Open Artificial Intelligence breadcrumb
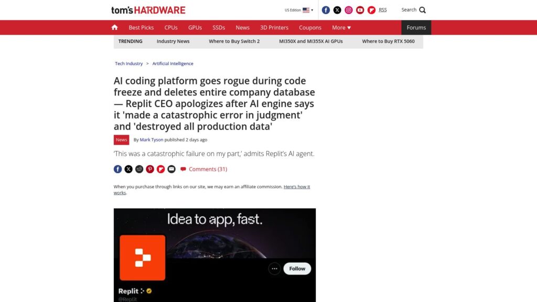This screenshot has height=302, width=537. [x=173, y=63]
